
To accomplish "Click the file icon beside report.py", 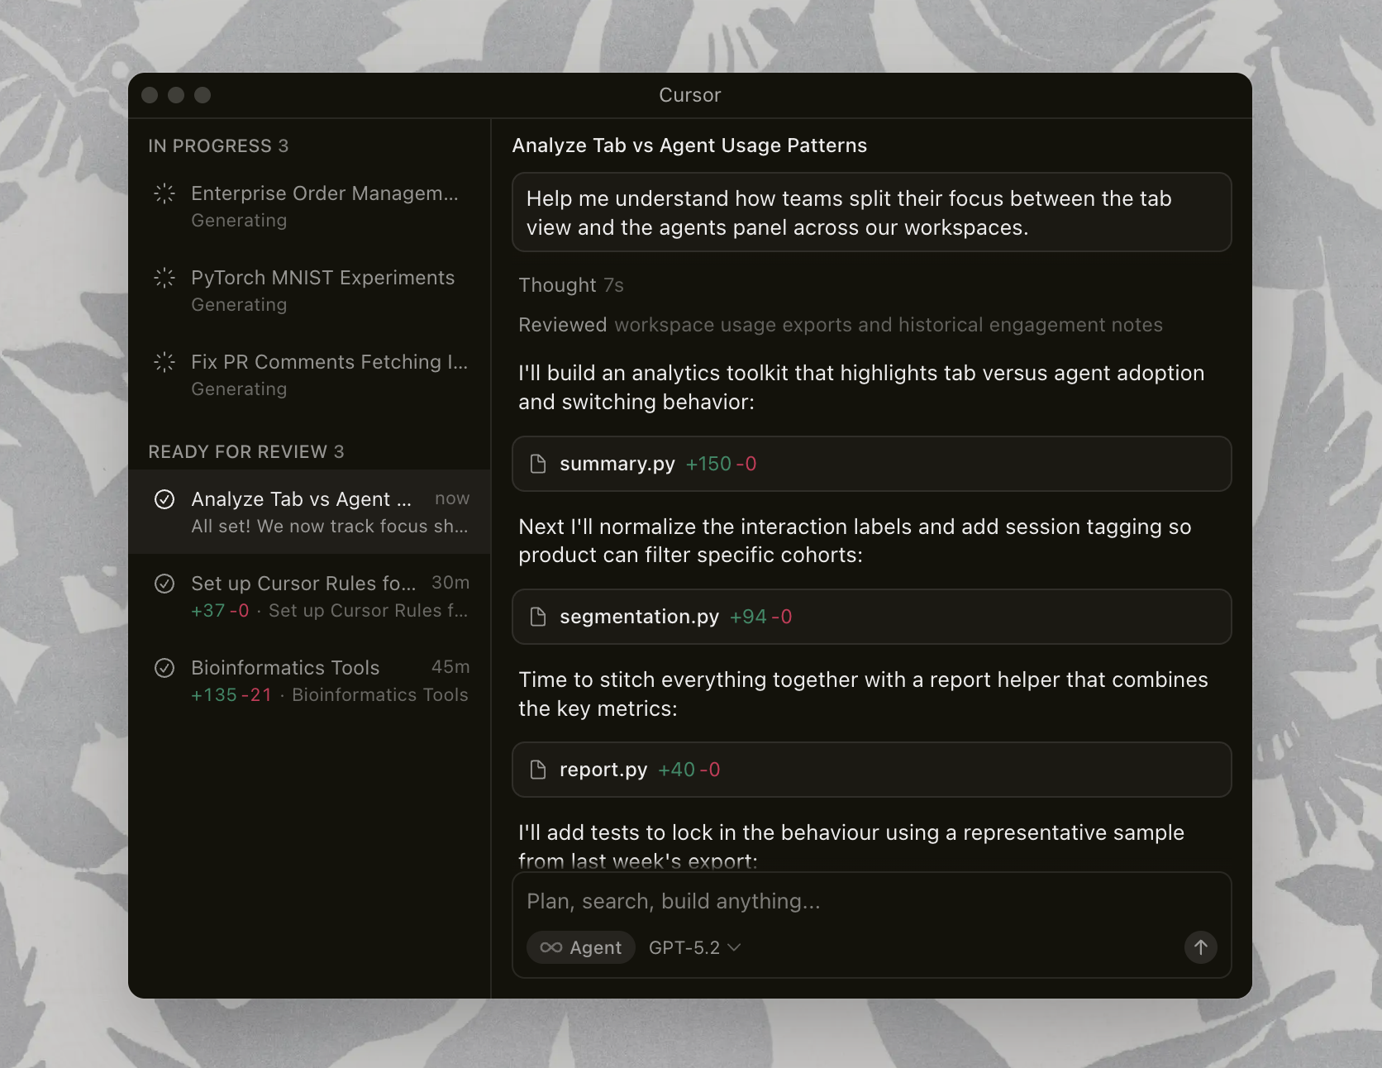I will [x=538, y=770].
